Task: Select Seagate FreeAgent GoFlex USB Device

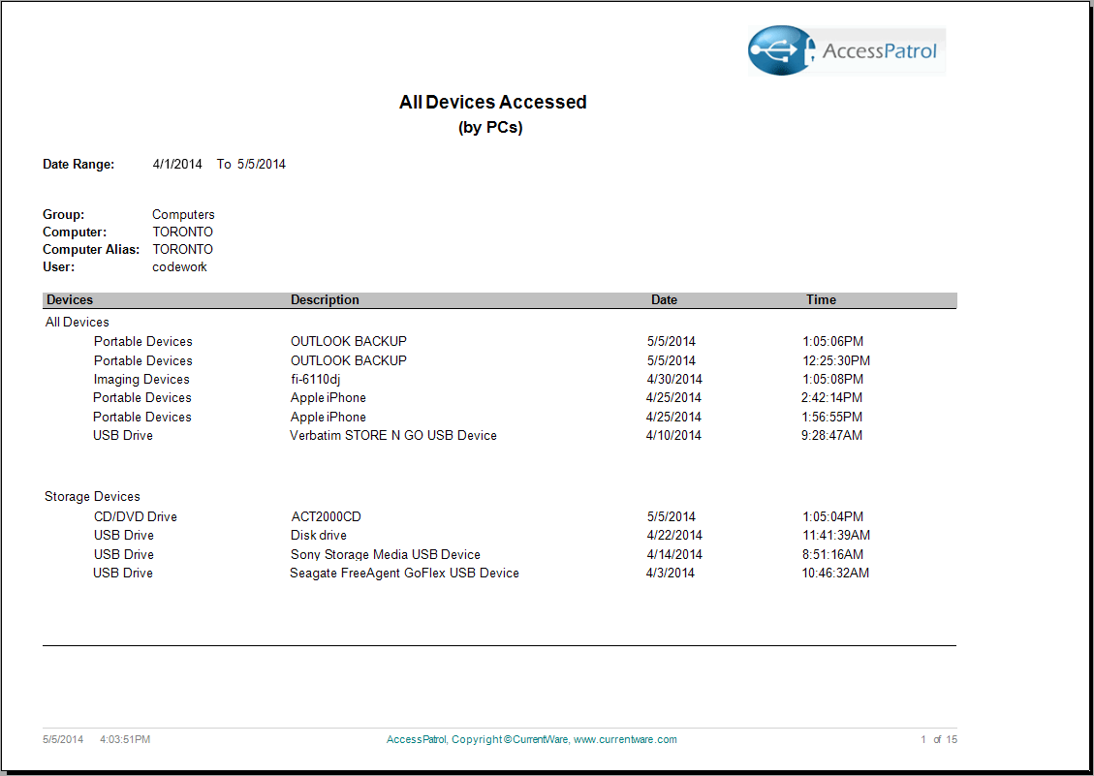Action: [405, 573]
